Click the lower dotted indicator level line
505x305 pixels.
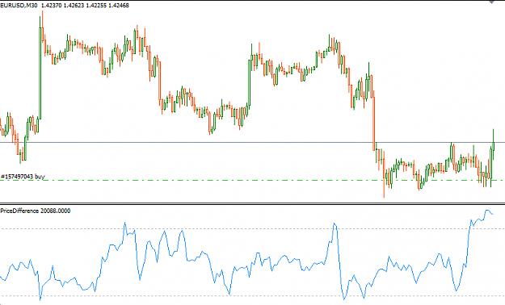pyautogui.click(x=252, y=295)
